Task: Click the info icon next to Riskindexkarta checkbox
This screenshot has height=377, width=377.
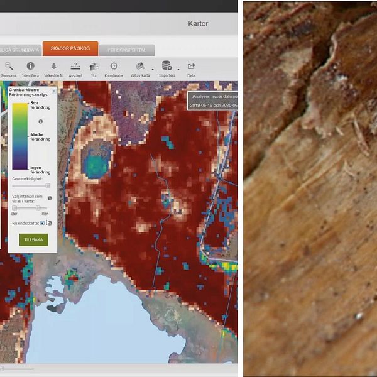Action: pos(49,223)
